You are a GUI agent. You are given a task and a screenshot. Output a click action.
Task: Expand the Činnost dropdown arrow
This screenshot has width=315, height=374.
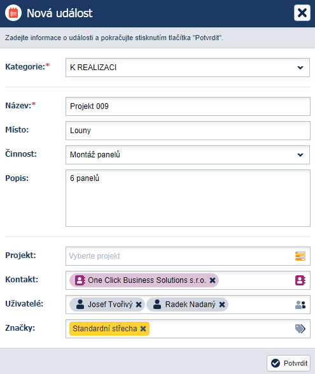(x=300, y=155)
